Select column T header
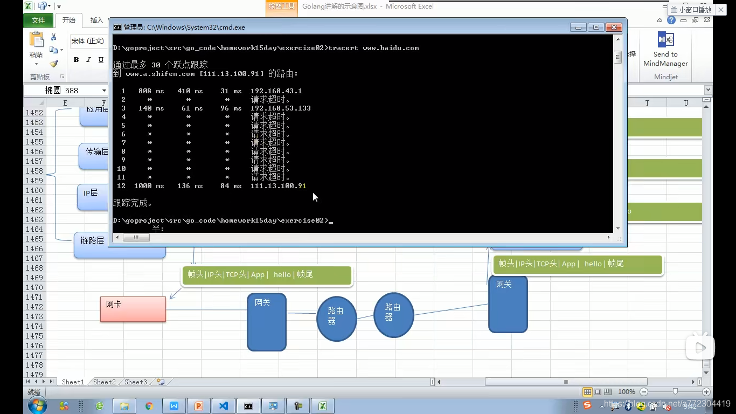 tap(647, 103)
